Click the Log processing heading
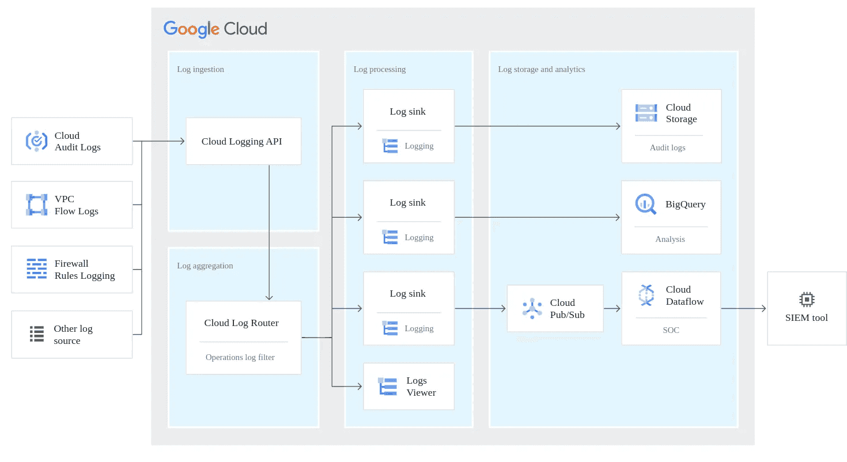Viewport: 847px width, 462px height. (380, 69)
